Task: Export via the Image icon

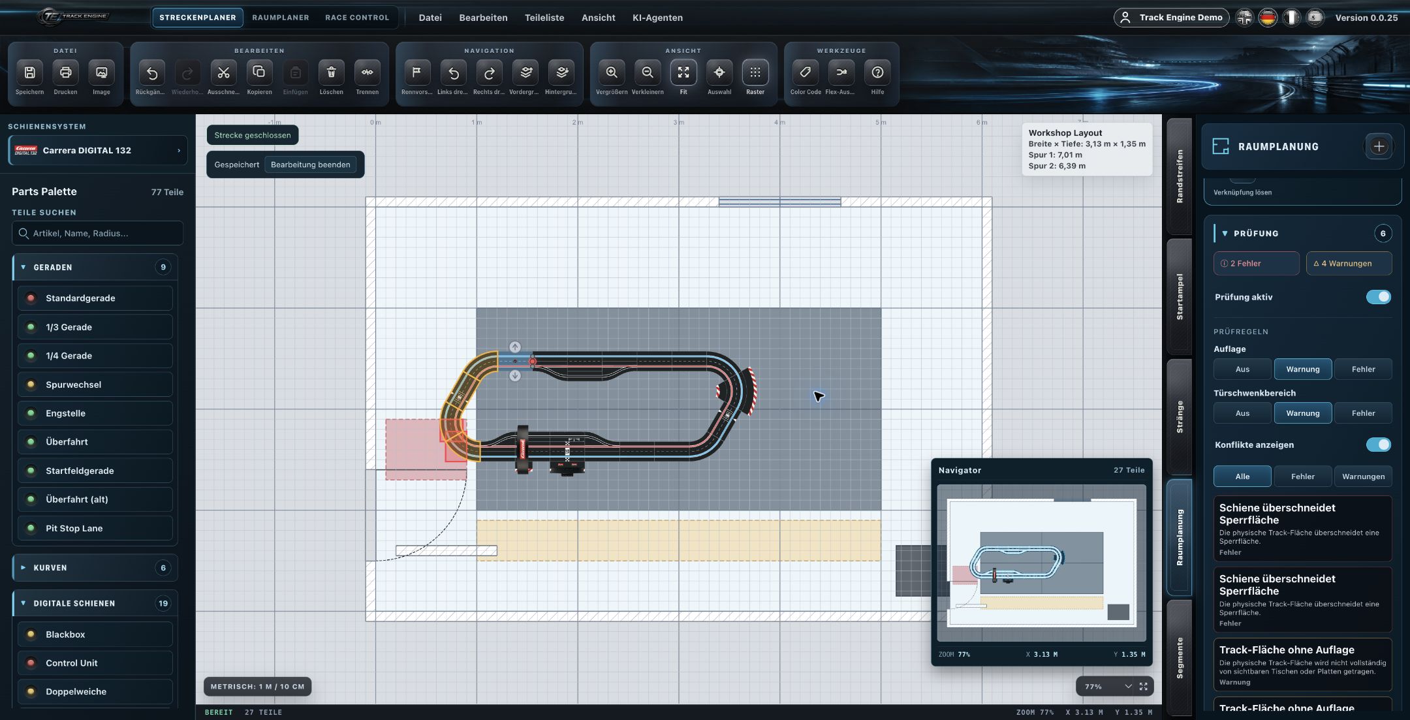Action: (x=101, y=72)
